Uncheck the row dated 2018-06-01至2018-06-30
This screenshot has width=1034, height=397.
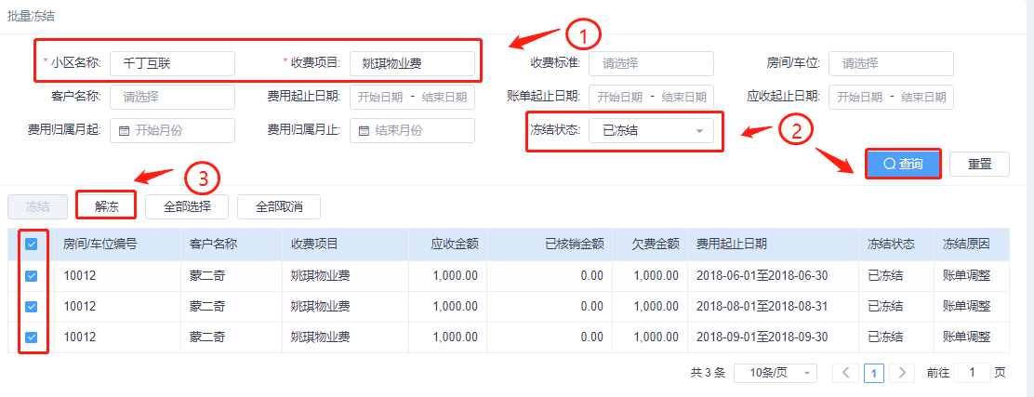point(31,275)
